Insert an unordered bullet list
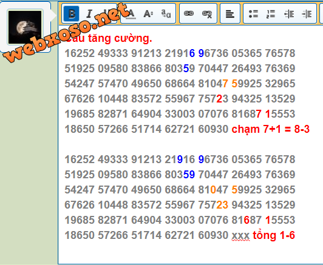This screenshot has width=323, height=265. pos(253,14)
